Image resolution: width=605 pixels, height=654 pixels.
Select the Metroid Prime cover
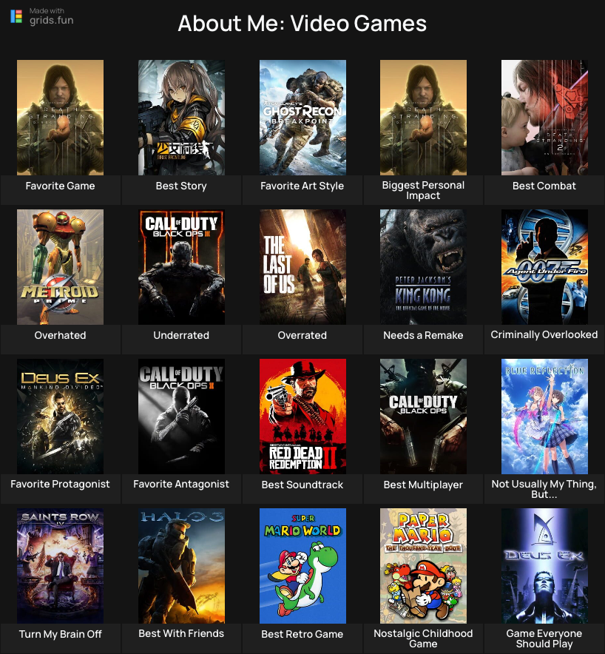coord(60,267)
